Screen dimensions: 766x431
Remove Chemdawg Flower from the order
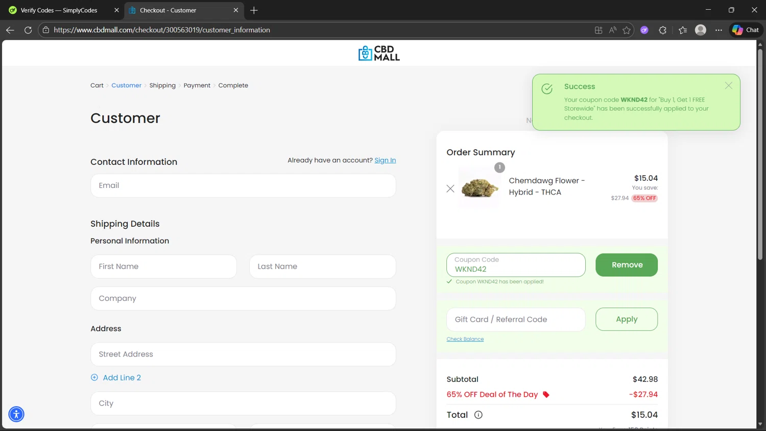click(x=450, y=188)
